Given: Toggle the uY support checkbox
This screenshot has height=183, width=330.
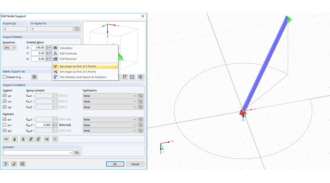Looking at the screenshot, I should point(4,101).
